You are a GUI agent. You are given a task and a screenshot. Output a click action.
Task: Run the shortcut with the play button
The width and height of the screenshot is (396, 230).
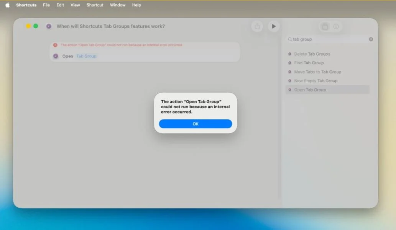274,26
